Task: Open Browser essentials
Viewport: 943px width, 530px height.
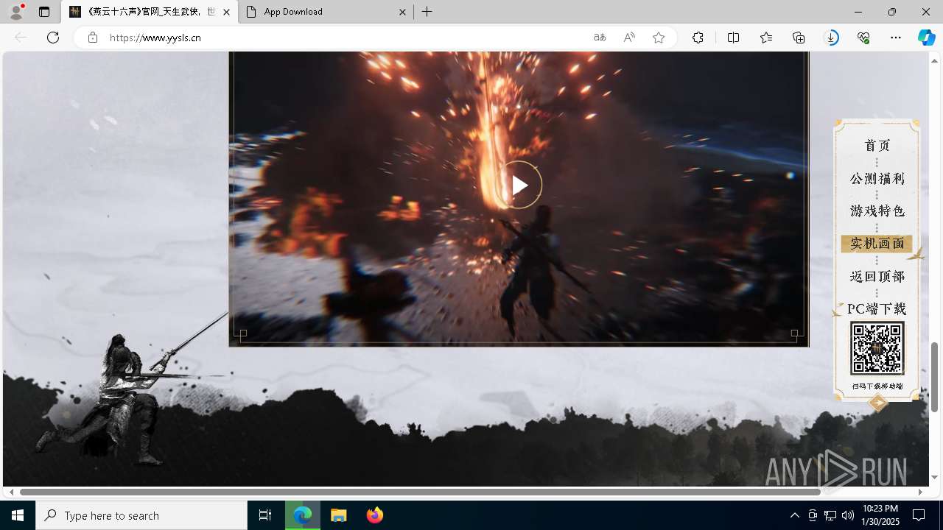Action: (x=863, y=38)
